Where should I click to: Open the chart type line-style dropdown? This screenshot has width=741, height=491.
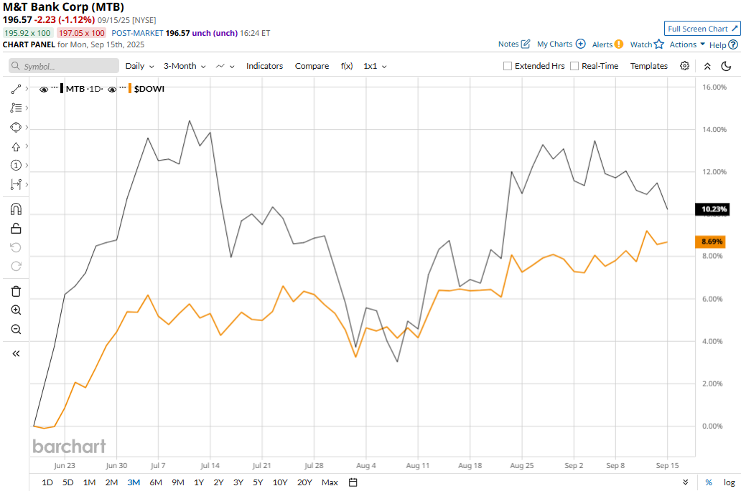(x=225, y=66)
